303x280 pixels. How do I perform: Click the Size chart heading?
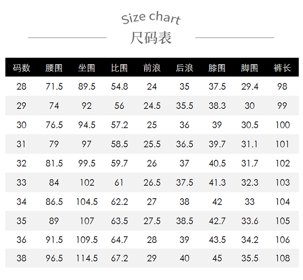tap(151, 18)
